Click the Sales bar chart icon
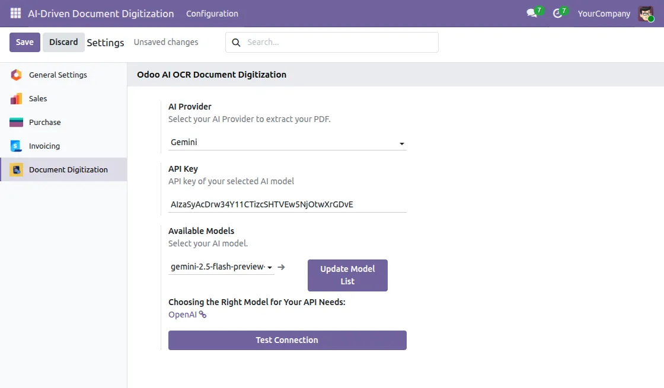This screenshot has width=664, height=388. tap(16, 98)
